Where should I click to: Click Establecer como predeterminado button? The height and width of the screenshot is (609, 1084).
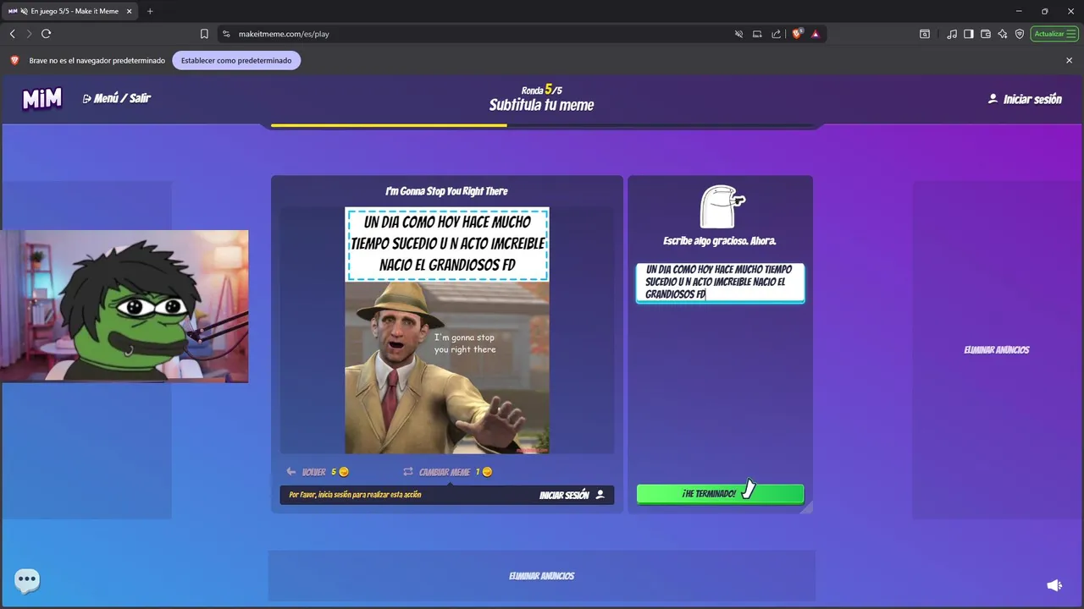coord(236,60)
